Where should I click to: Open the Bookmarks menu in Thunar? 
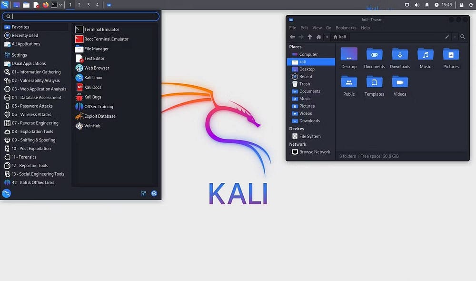(346, 28)
